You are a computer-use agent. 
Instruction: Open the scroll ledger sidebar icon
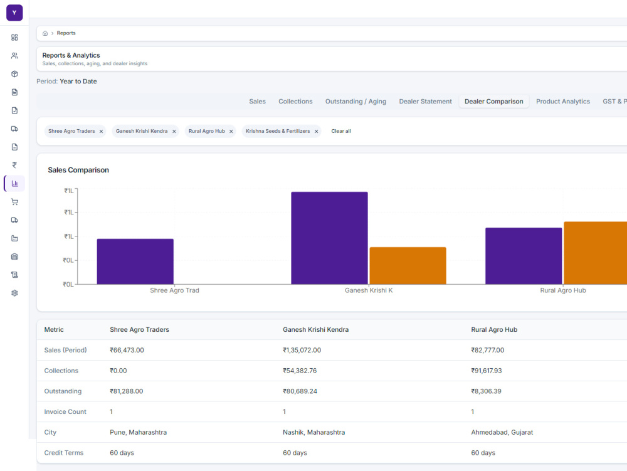pos(14,275)
